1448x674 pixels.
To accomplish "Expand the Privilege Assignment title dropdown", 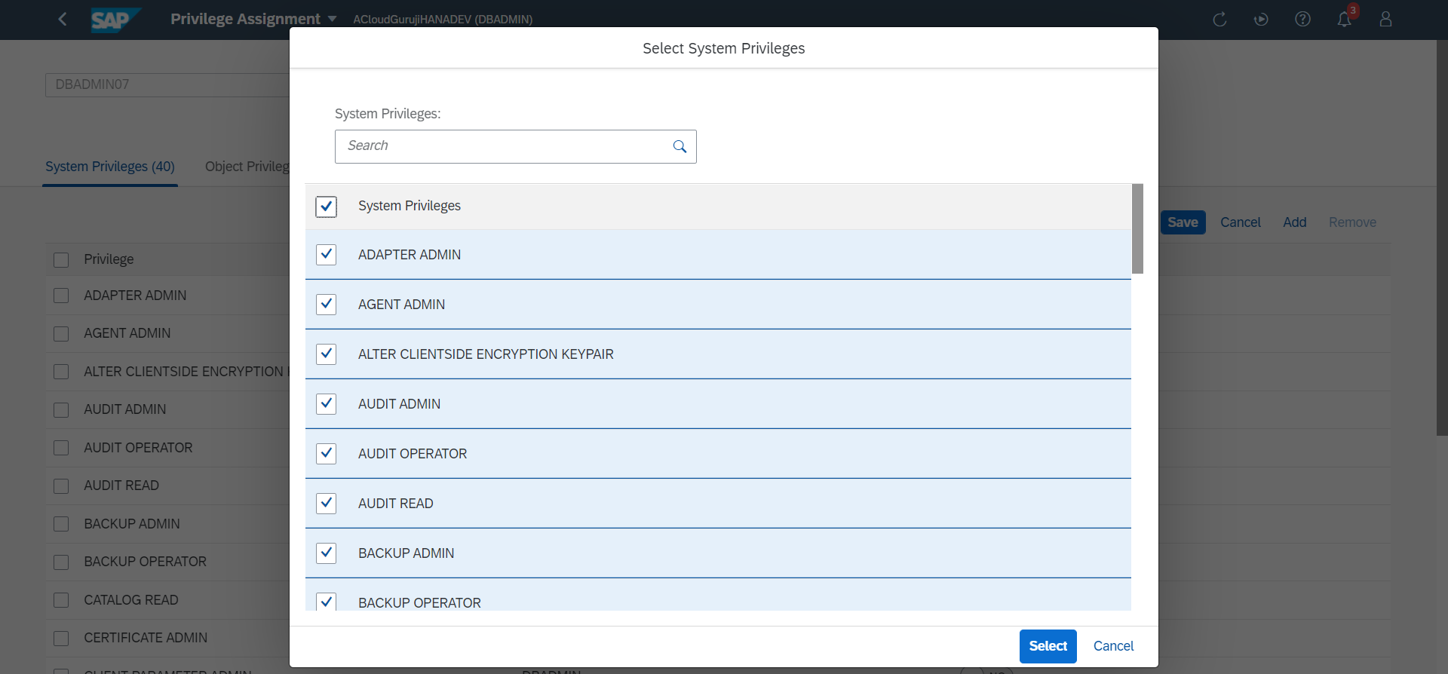I will pos(332,19).
